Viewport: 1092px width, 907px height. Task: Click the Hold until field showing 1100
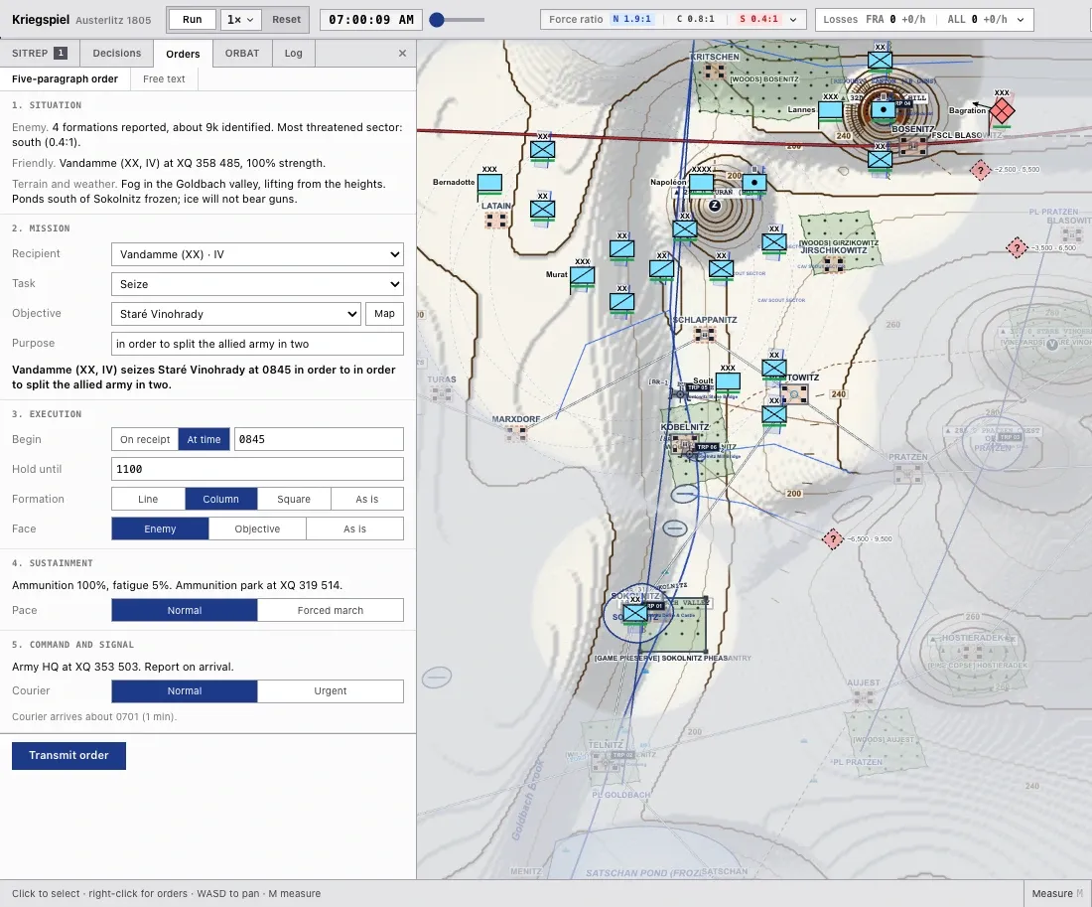[258, 469]
